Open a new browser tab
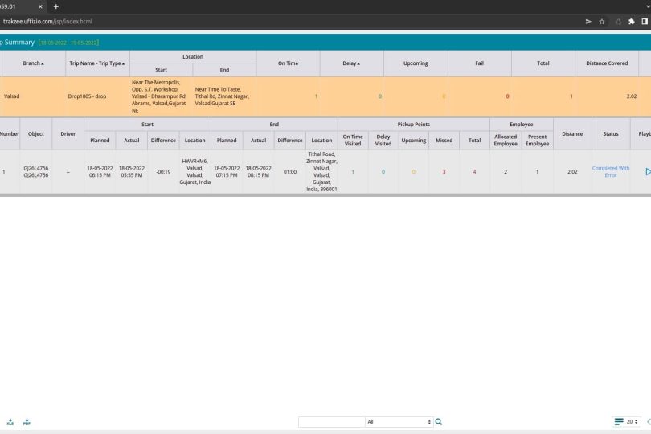Image resolution: width=651 pixels, height=434 pixels. coord(56,6)
